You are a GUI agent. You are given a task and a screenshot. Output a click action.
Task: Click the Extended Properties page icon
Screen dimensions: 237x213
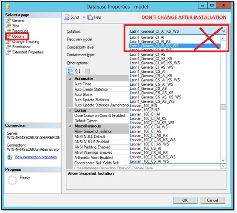(x=8, y=52)
